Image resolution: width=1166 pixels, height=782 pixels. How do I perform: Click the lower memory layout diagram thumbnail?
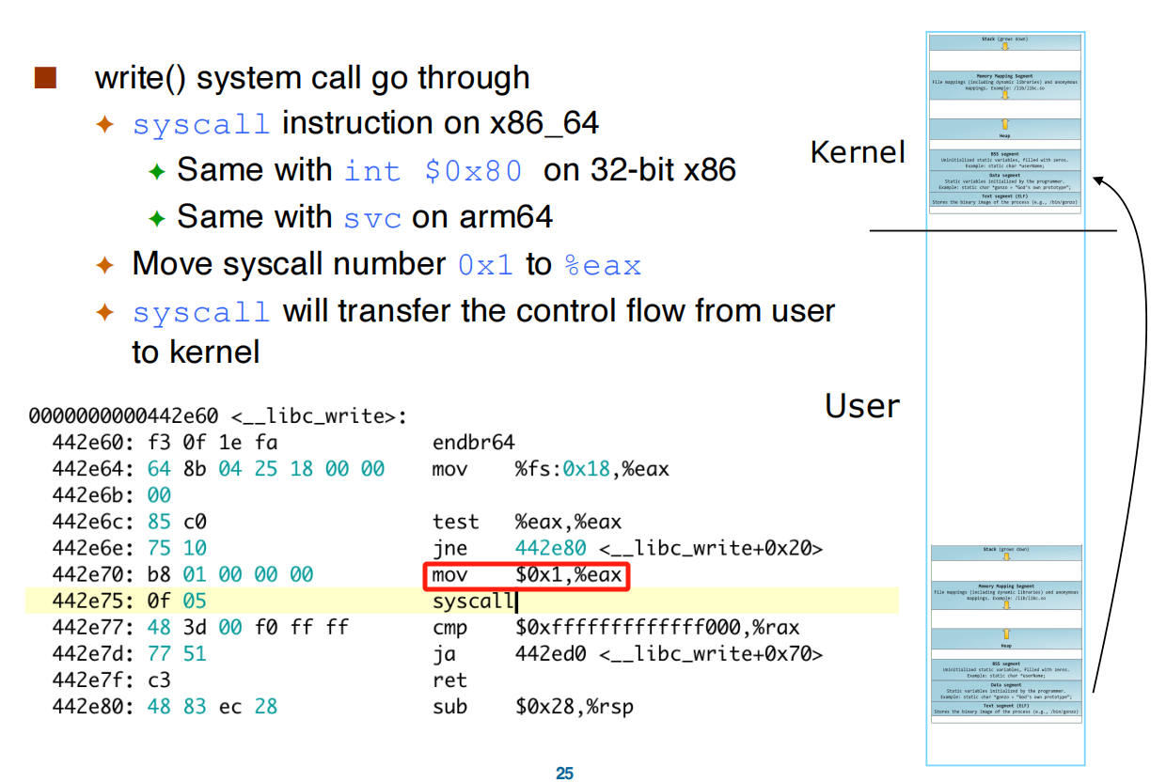pyautogui.click(x=1005, y=633)
